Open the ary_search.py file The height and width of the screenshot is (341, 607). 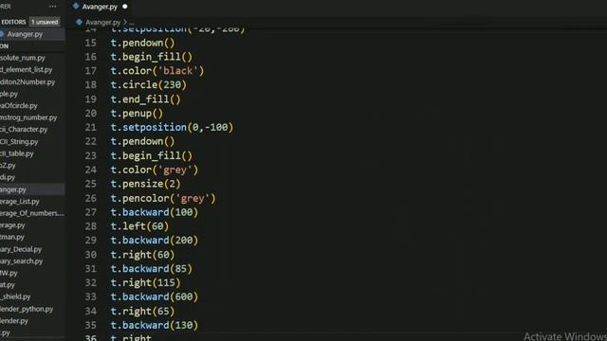[x=21, y=261]
